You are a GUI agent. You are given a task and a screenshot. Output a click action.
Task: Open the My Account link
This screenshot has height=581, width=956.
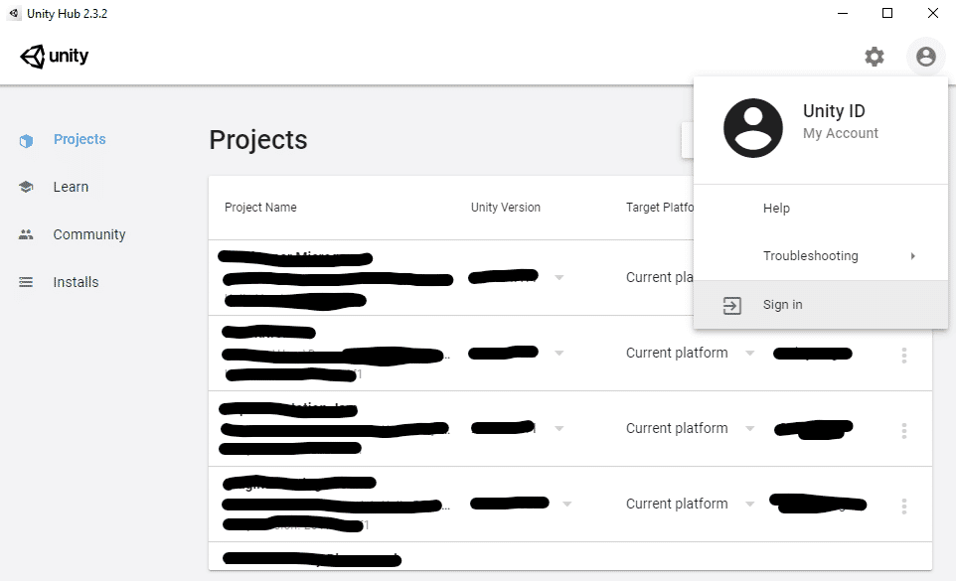point(840,133)
